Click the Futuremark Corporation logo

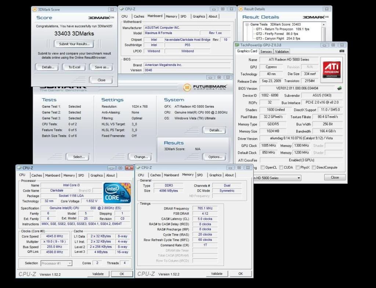coord(205,87)
